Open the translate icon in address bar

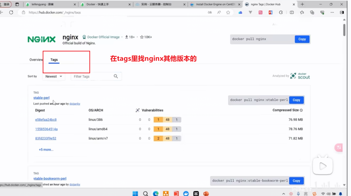[x=210, y=12]
